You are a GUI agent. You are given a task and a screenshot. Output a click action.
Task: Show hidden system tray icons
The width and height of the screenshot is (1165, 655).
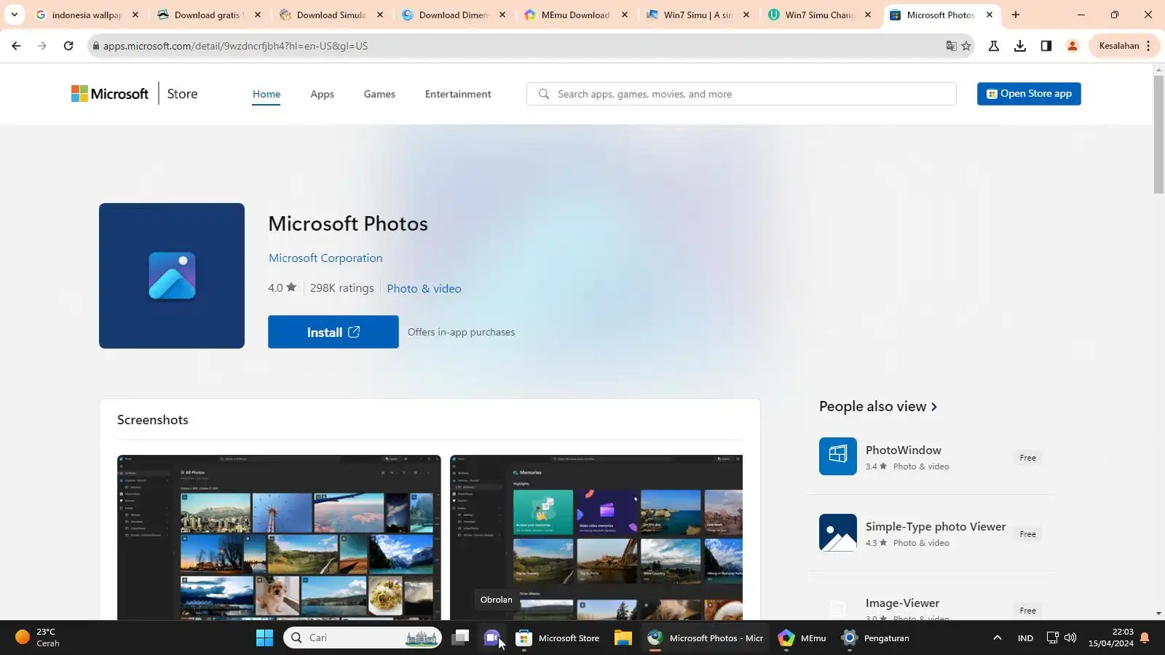point(998,638)
